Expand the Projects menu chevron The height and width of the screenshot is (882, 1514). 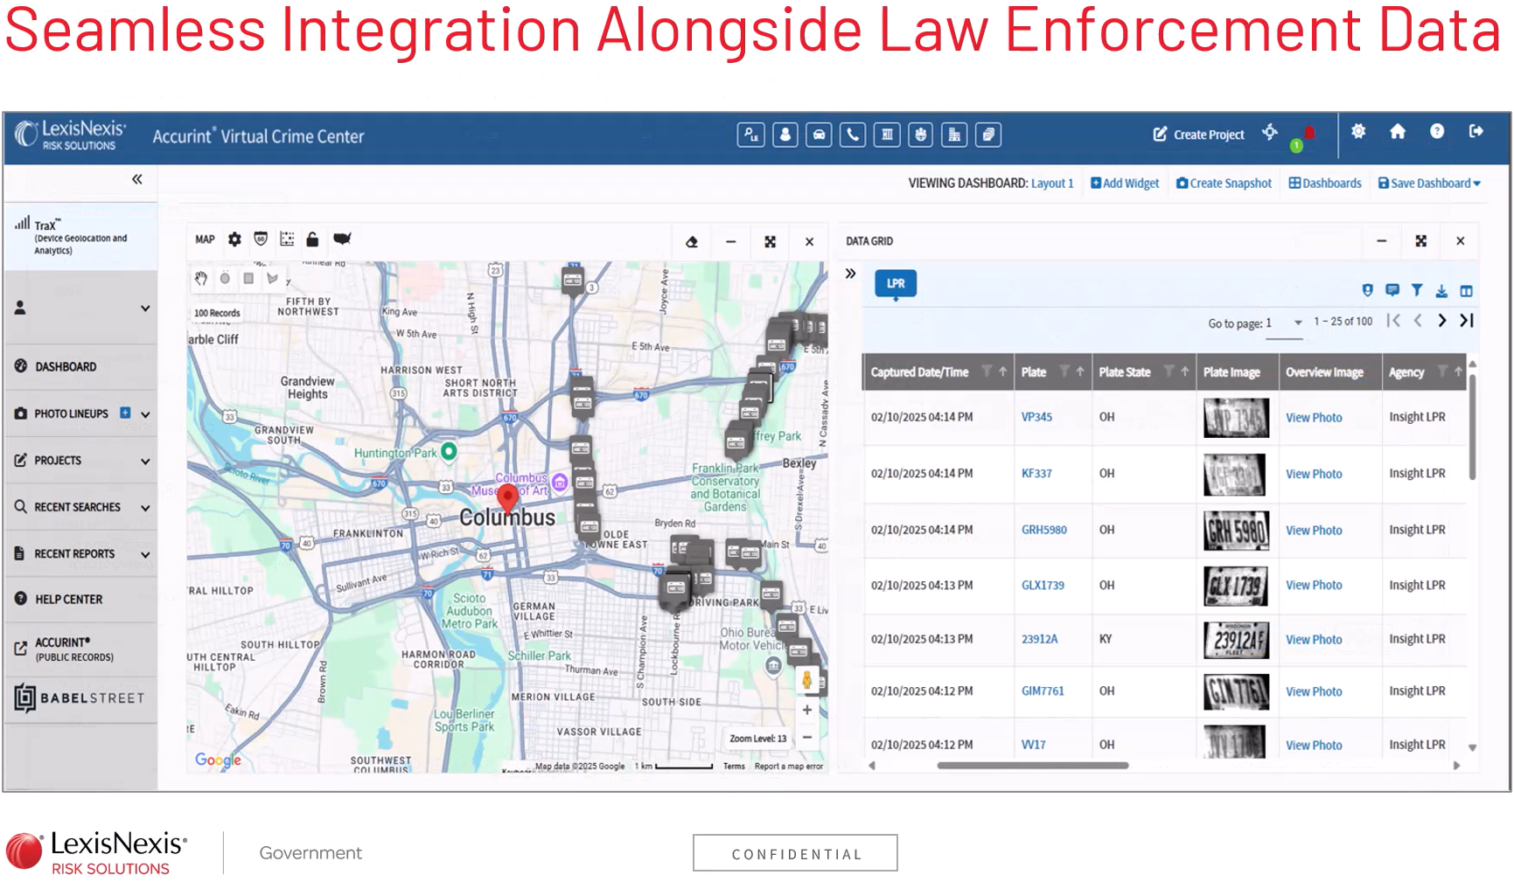(x=145, y=461)
